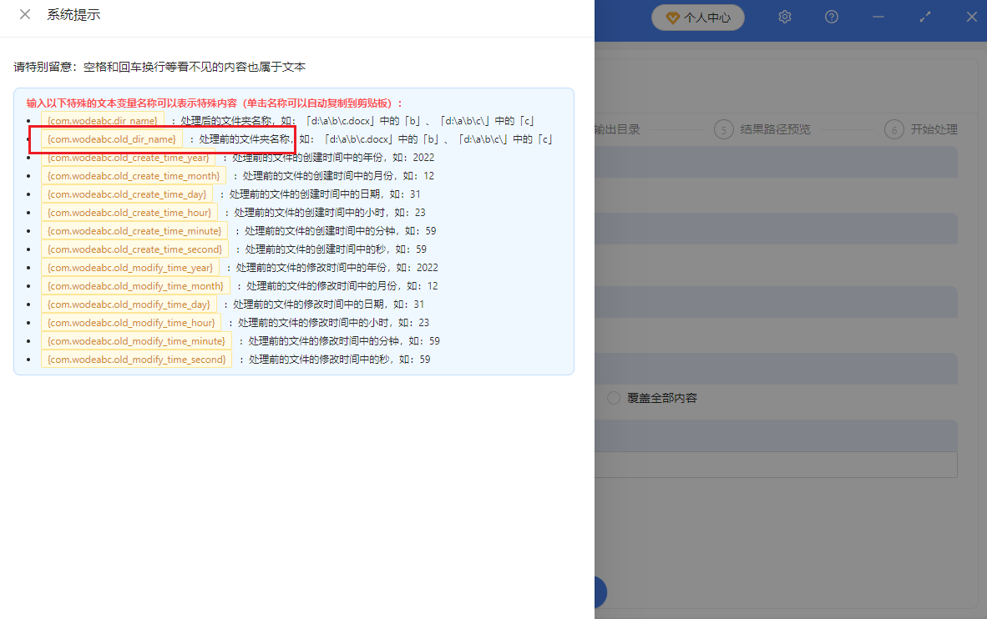987x619 pixels.
Task: Copy the old_modify_time_hour variable
Action: [x=130, y=322]
